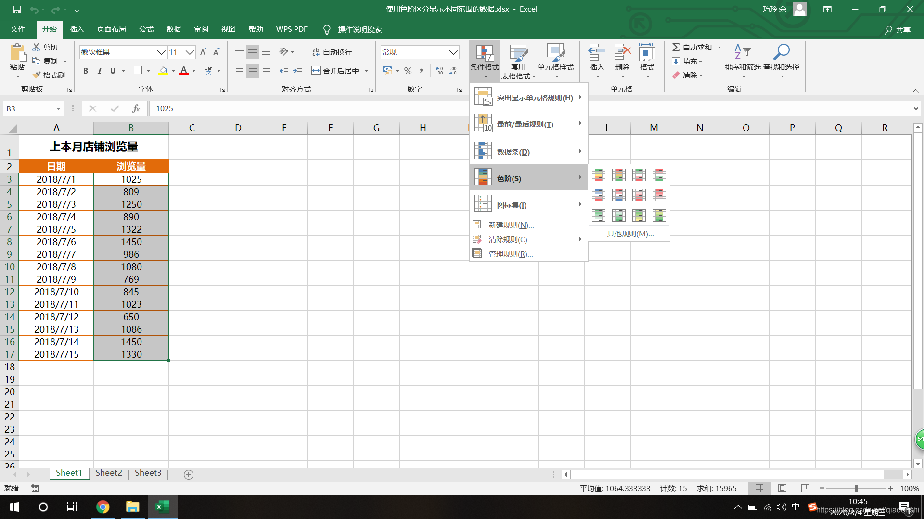
Task: Click the Wrap Text (自动换行) icon
Action: click(x=316, y=52)
